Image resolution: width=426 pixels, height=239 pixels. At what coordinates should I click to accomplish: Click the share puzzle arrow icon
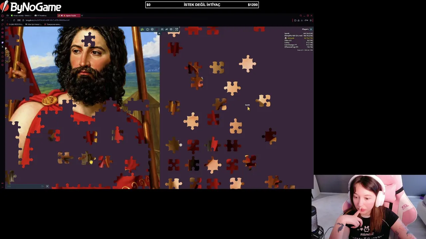point(166,29)
